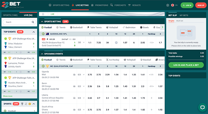Click the coin icon in Sports panel header

point(30,104)
